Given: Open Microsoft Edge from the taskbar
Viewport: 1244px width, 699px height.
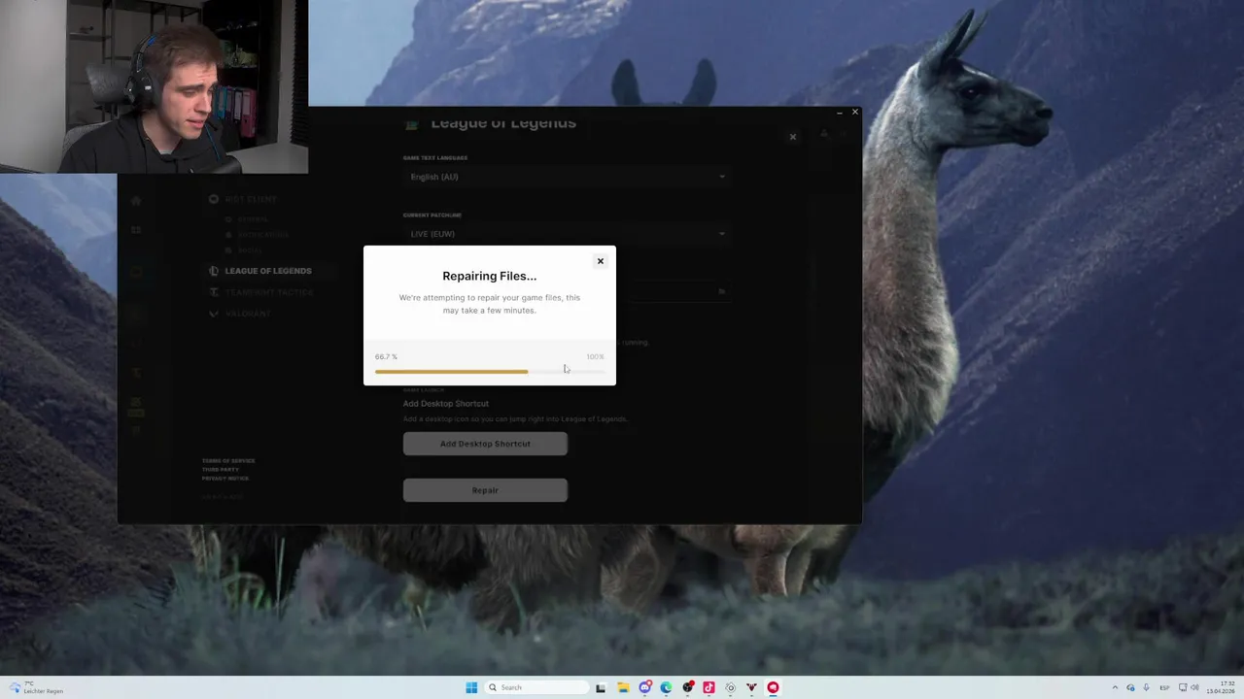Looking at the screenshot, I should click(x=666, y=687).
